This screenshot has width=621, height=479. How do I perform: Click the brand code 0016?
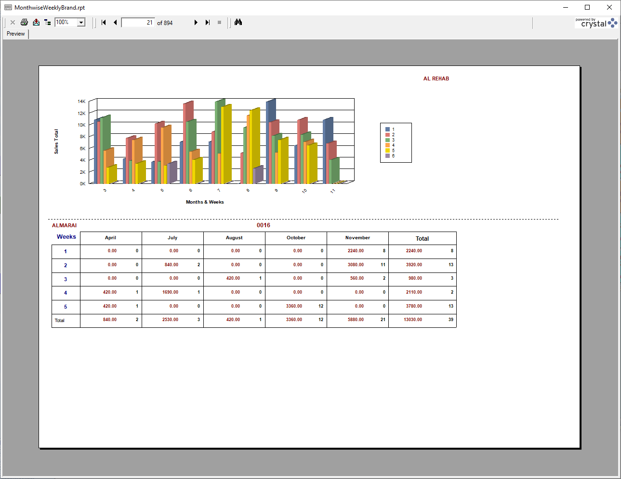[x=264, y=225]
